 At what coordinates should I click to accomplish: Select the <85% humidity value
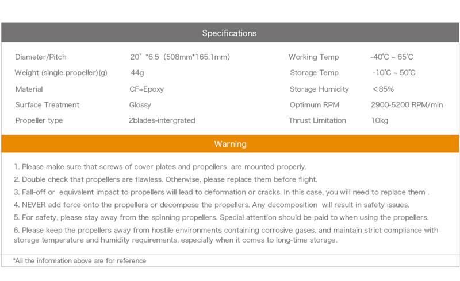point(383,89)
